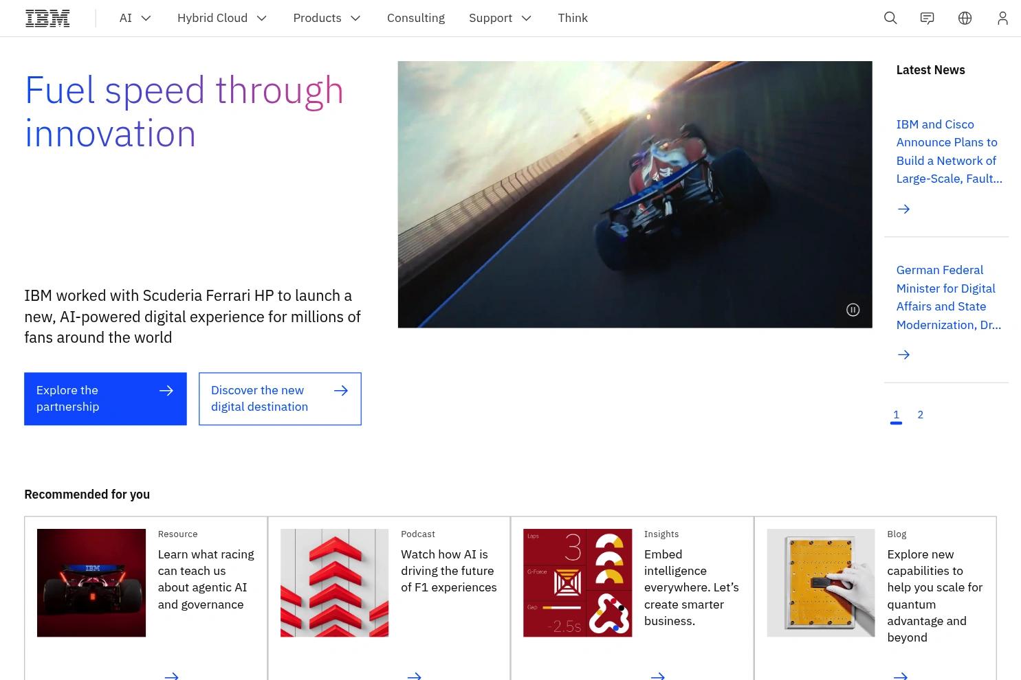Click the Recommended for you heading

tap(87, 495)
